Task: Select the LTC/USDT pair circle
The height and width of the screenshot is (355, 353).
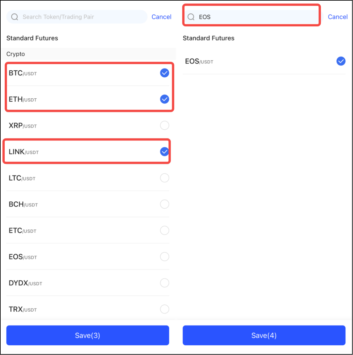Action: coord(165,178)
